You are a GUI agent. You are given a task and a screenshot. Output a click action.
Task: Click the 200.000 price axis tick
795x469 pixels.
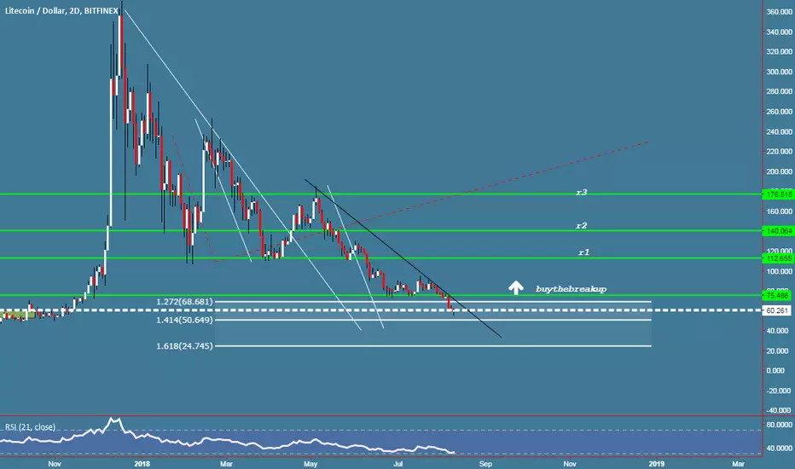point(780,171)
